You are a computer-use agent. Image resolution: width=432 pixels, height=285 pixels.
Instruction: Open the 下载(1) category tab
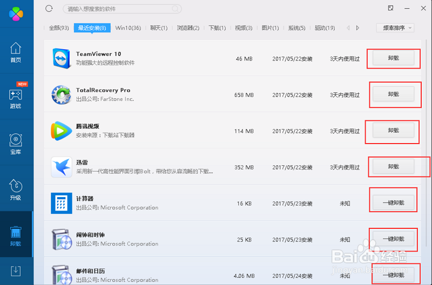(x=217, y=28)
